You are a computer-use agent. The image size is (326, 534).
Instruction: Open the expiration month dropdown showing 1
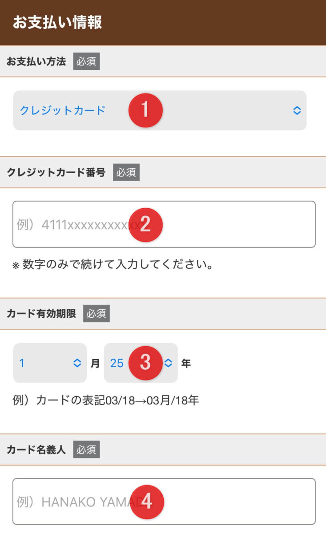44,363
